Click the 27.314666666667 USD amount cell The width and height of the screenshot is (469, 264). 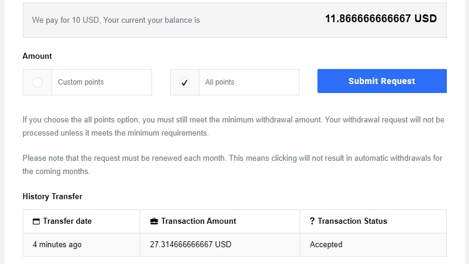[220, 245]
